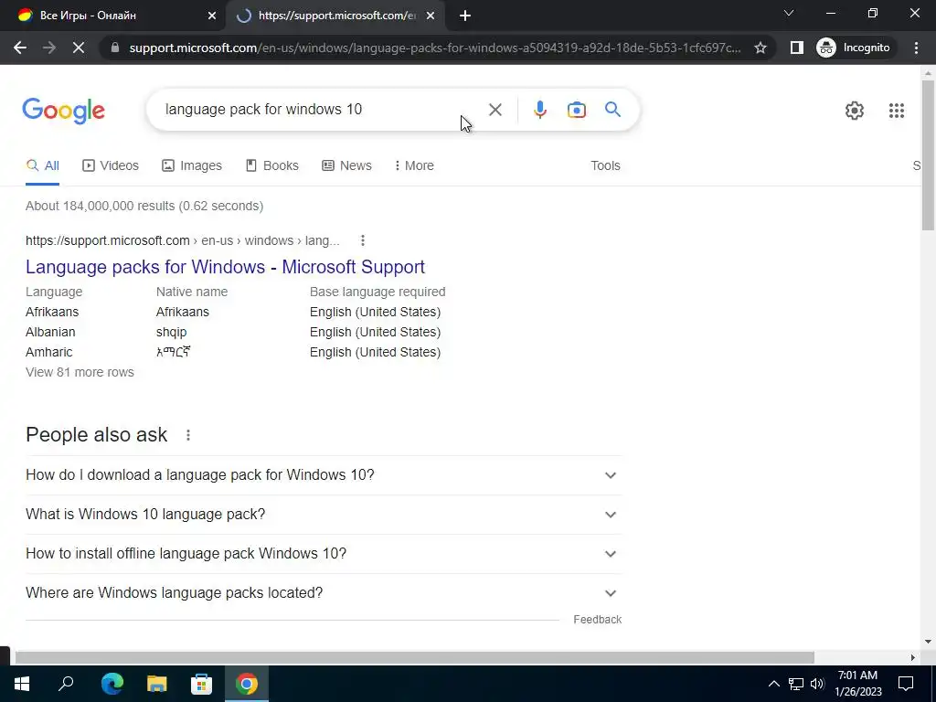Search by image with camera icon
The height and width of the screenshot is (702, 936).
point(576,110)
